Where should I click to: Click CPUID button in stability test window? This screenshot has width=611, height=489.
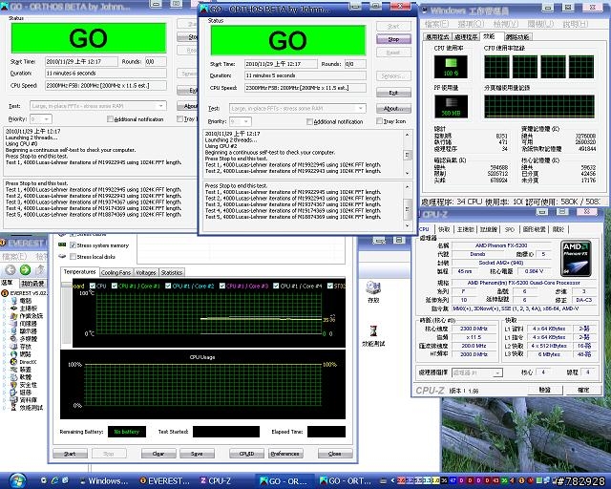(x=246, y=454)
